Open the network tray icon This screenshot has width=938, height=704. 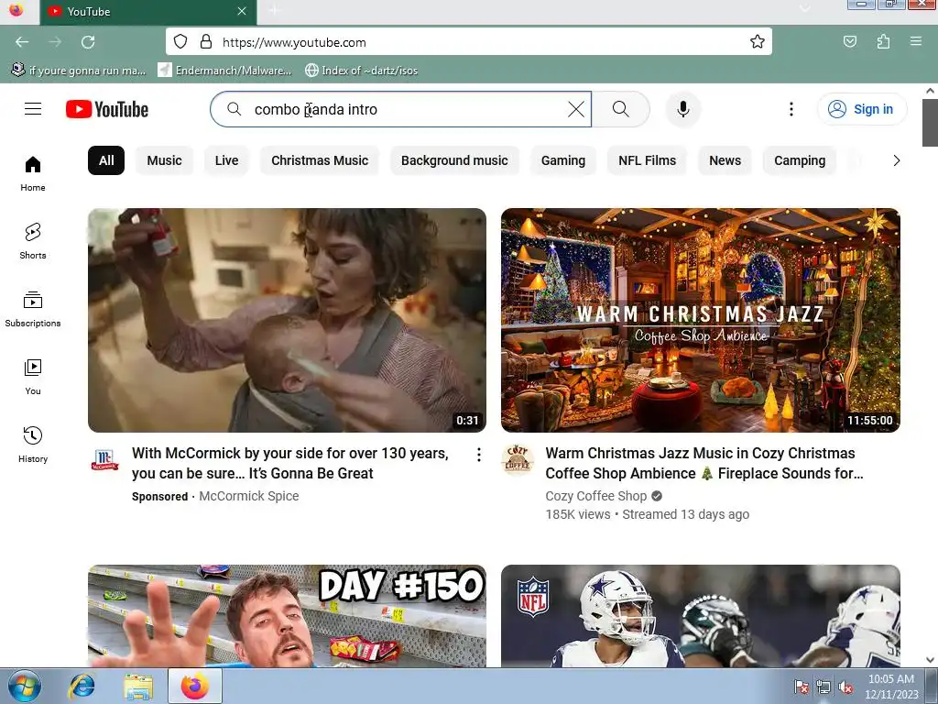click(x=823, y=687)
